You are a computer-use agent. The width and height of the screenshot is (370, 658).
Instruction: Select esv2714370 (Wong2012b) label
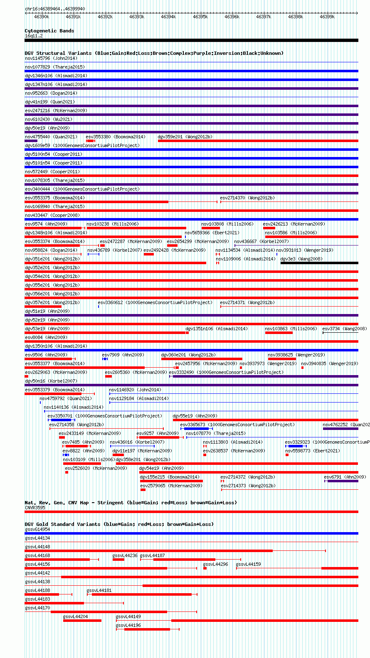[247, 198]
